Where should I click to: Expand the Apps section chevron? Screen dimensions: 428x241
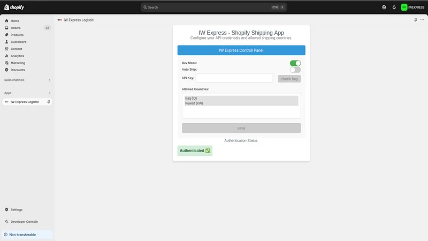[49, 93]
